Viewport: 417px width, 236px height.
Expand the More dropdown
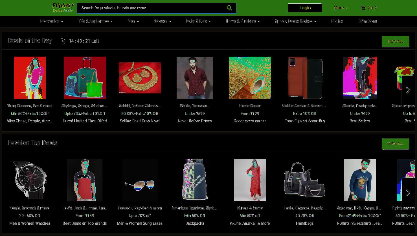(341, 8)
